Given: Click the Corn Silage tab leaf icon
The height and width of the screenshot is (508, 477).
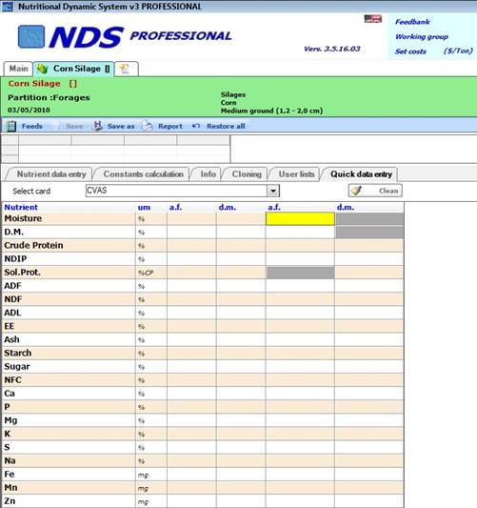Looking at the screenshot, I should (x=43, y=69).
